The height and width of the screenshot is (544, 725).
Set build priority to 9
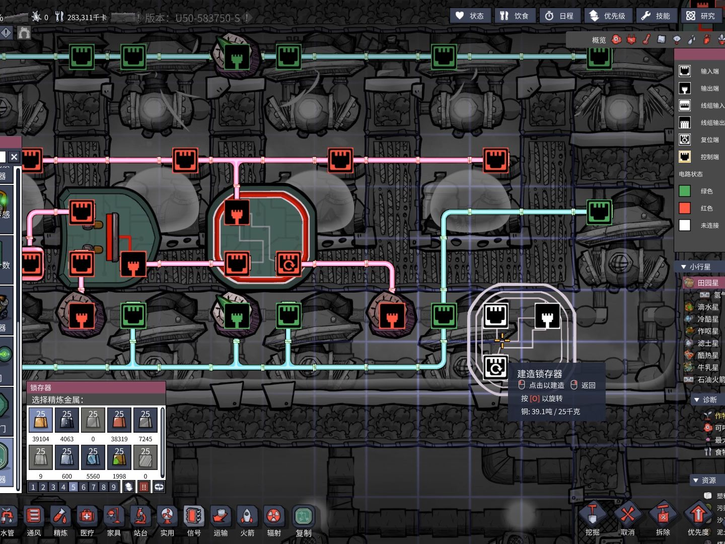click(x=114, y=487)
